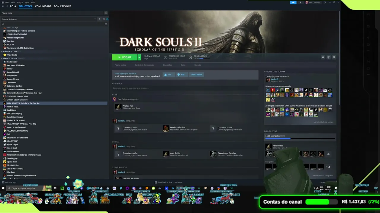Screen dimensions: 380x213
Task: Go to the LOJA tab
Action: click(x=13, y=6)
